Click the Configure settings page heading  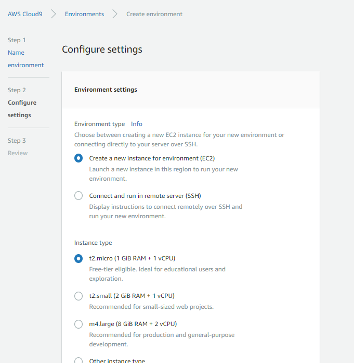pyautogui.click(x=102, y=49)
